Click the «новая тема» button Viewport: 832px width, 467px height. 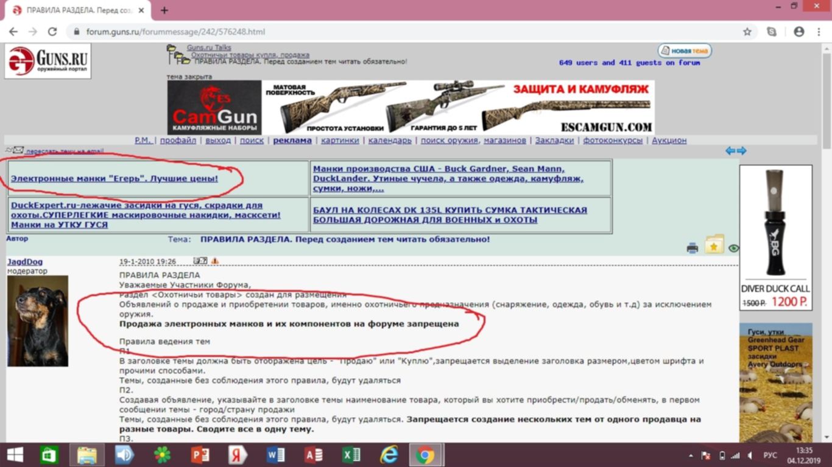pos(685,50)
